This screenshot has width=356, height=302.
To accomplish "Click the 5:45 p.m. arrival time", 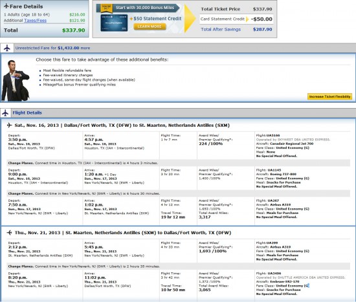I will [x=94, y=247].
